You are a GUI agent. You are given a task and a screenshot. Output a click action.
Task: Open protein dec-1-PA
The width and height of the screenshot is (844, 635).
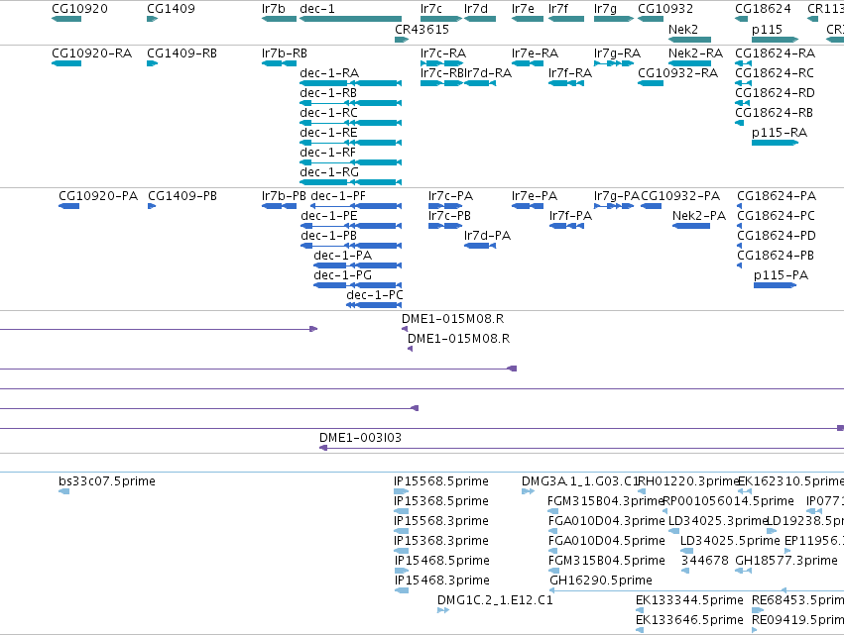[x=357, y=265]
